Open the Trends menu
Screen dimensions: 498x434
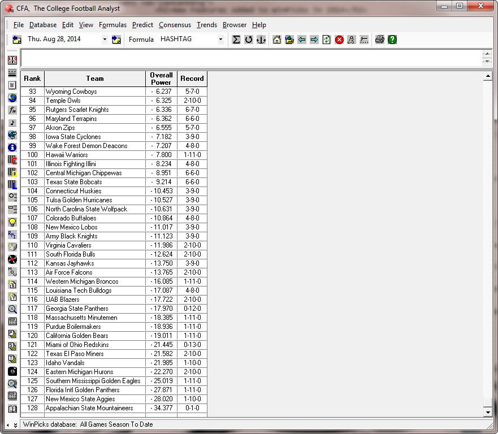click(x=207, y=25)
